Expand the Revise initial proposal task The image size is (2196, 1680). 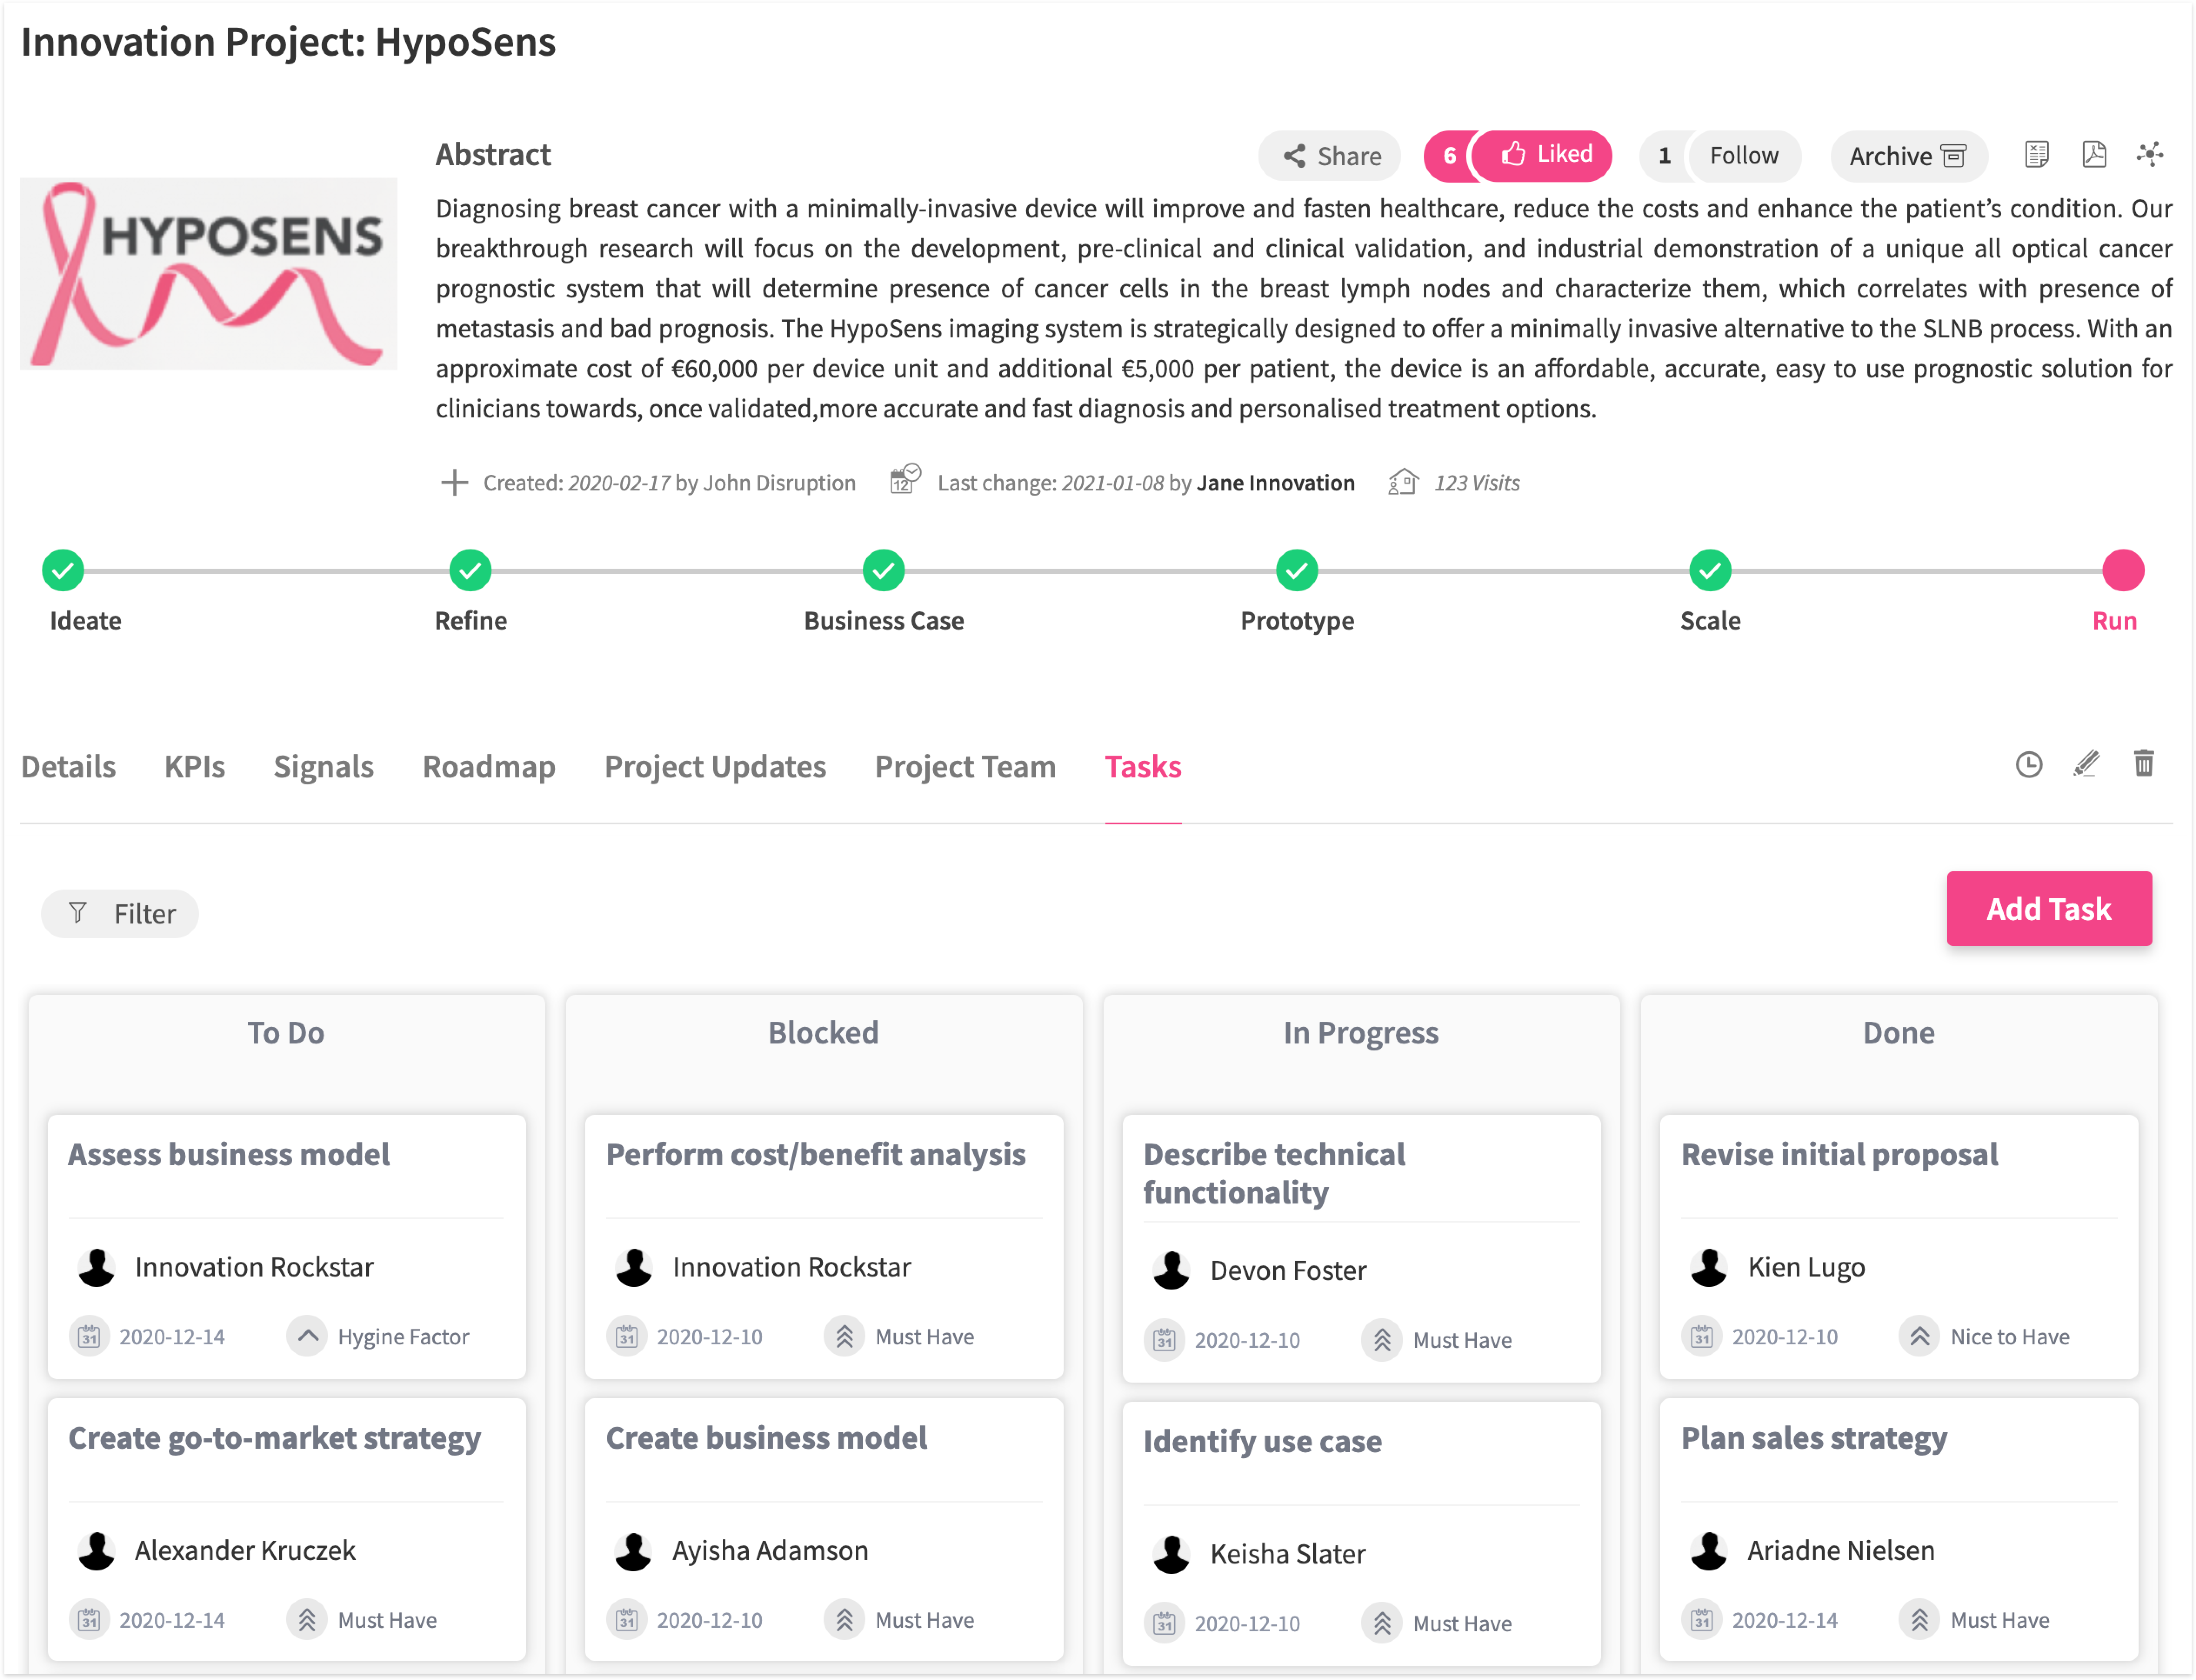tap(1839, 1155)
